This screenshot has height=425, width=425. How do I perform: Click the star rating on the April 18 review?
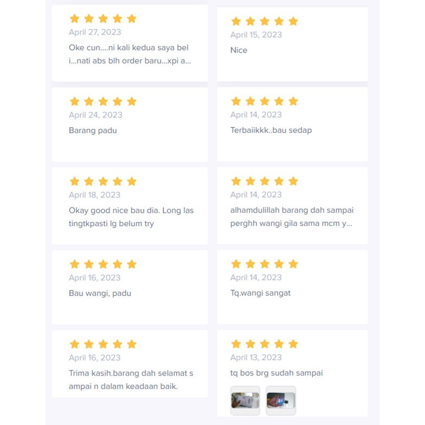(x=103, y=181)
